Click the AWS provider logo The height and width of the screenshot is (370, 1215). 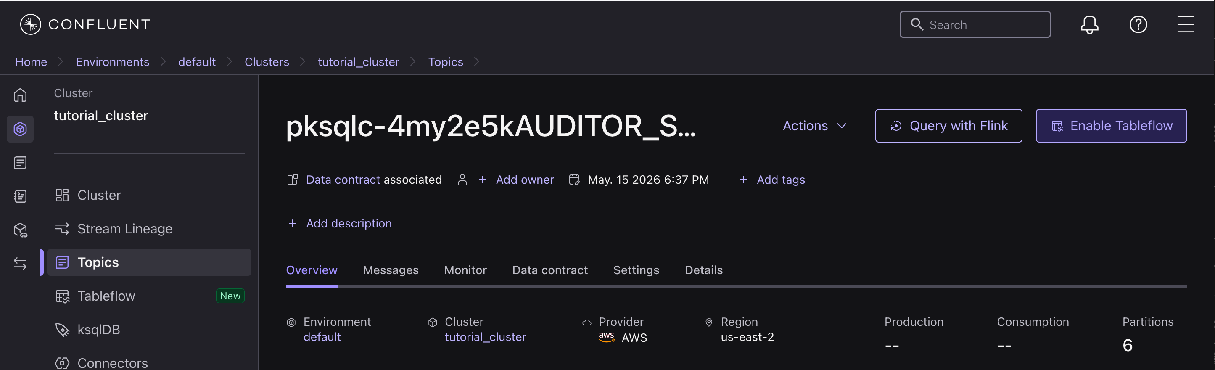pyautogui.click(x=607, y=338)
